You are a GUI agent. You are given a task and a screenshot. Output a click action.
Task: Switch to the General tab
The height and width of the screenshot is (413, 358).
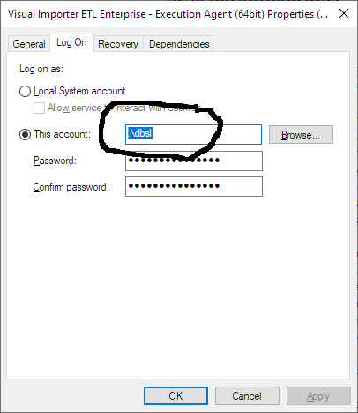(x=29, y=44)
